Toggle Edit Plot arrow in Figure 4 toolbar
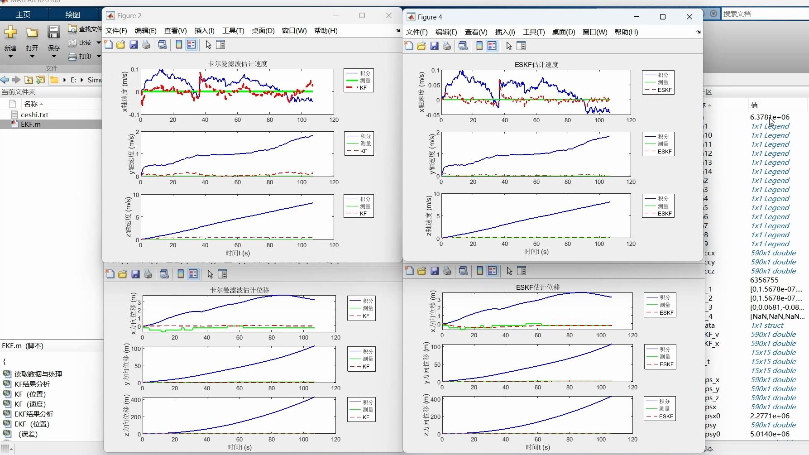Image resolution: width=809 pixels, height=455 pixels. (509, 46)
